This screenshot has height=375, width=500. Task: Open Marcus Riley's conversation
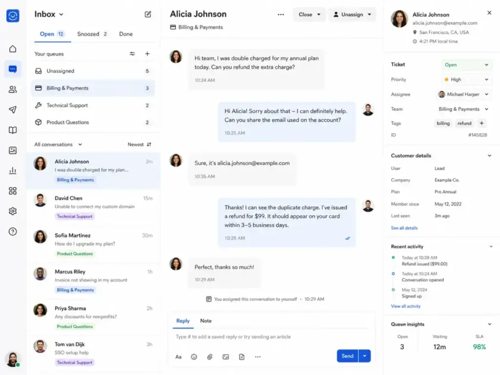point(93,281)
